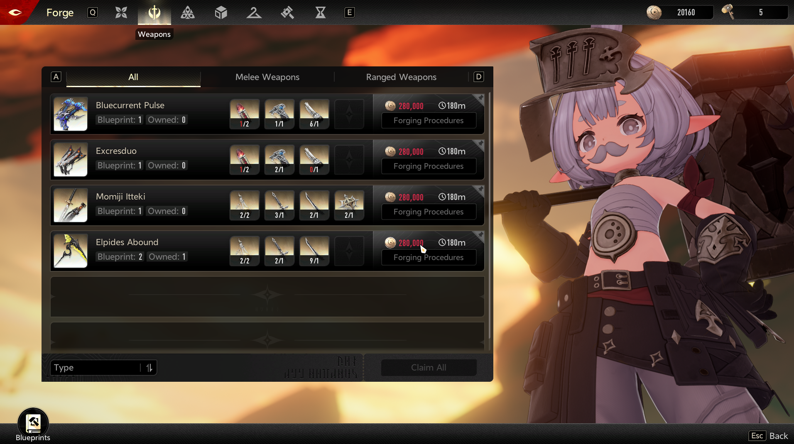Select Elpides Abound's 2/2 material icon
This screenshot has width=794, height=444.
click(x=245, y=251)
